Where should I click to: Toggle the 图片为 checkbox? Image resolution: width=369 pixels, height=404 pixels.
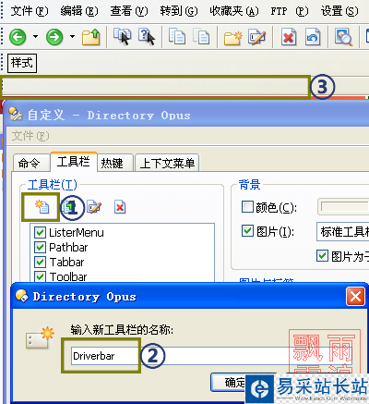click(322, 255)
